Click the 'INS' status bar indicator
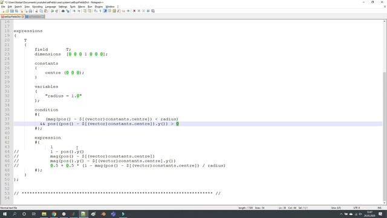This screenshot has height=218, width=387. click(379, 208)
